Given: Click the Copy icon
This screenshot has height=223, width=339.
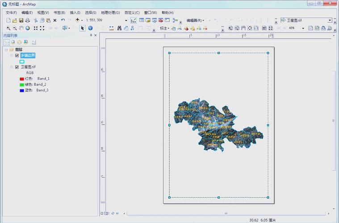Looking at the screenshot, I should (42, 20).
